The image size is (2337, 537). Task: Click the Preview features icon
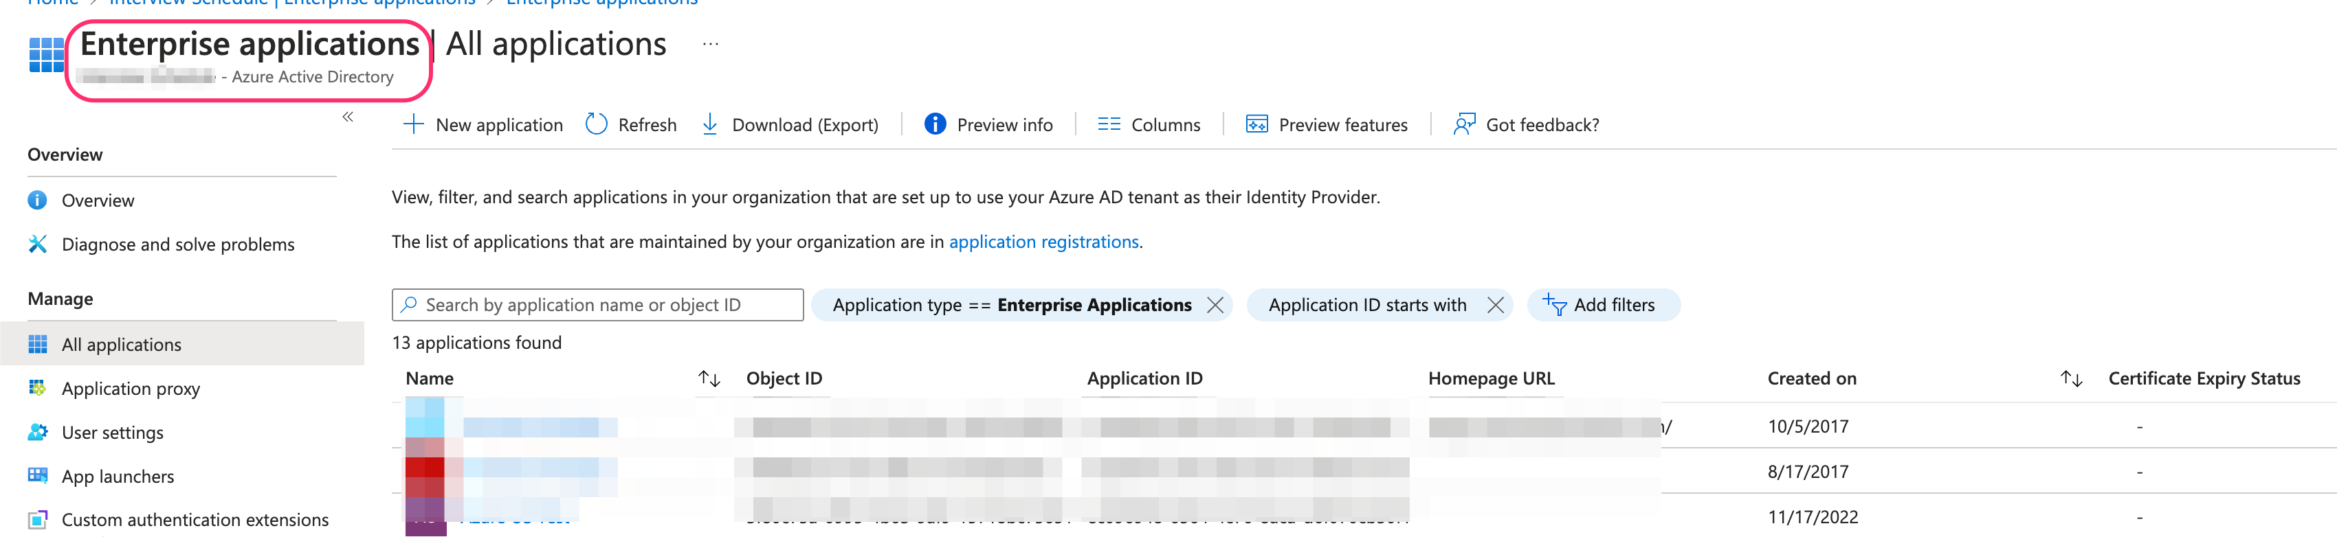1256,124
